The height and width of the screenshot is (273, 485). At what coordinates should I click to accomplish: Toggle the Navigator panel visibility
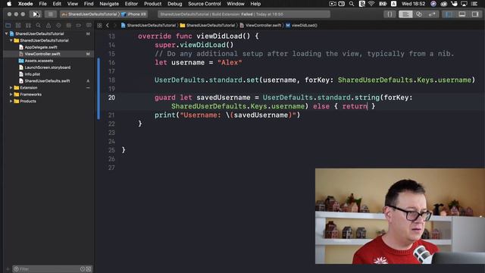(449, 14)
